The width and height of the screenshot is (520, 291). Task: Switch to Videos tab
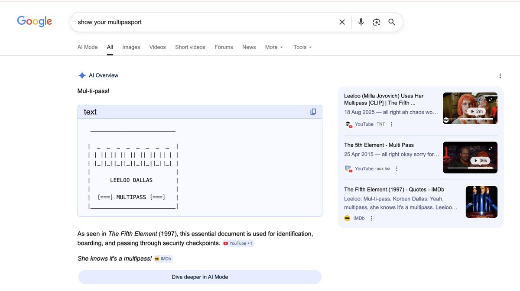[158, 47]
